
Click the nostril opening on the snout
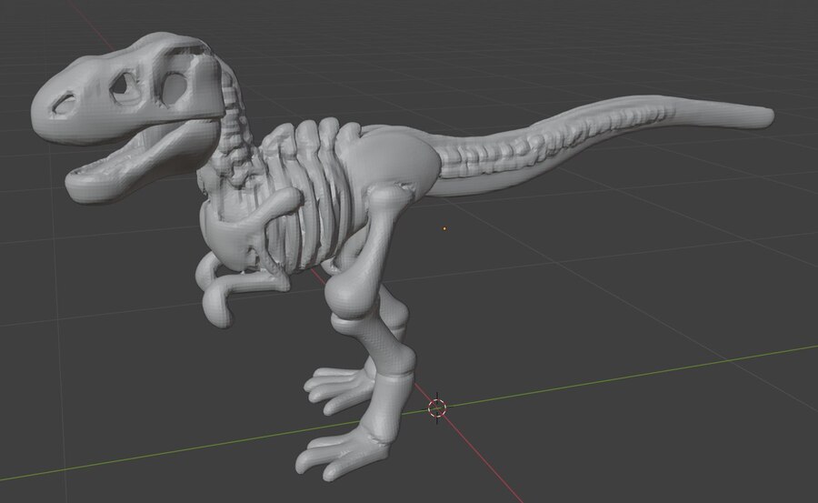point(65,103)
